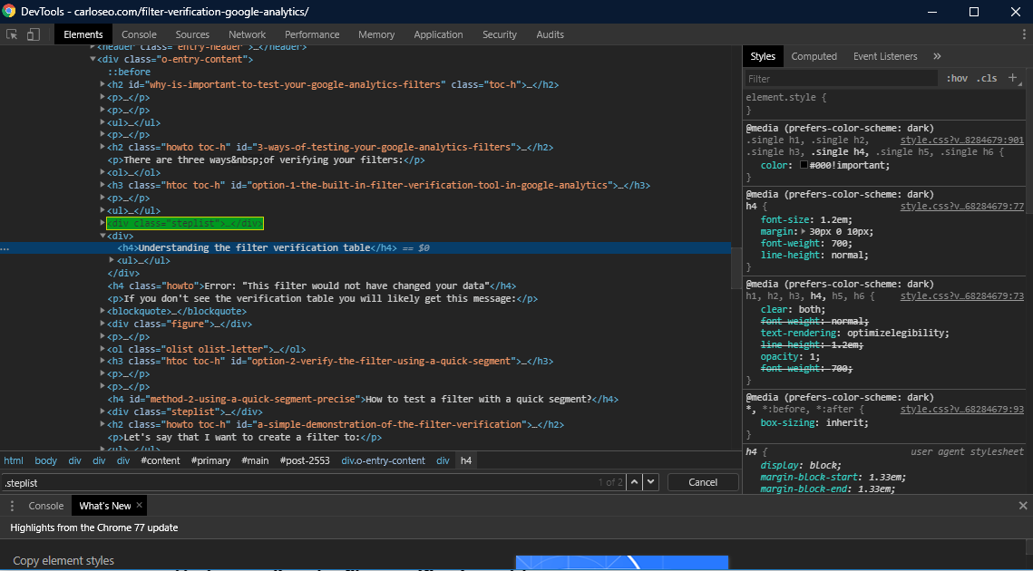
Task: Open the DevTools three-dot customize menu
Action: click(1023, 34)
